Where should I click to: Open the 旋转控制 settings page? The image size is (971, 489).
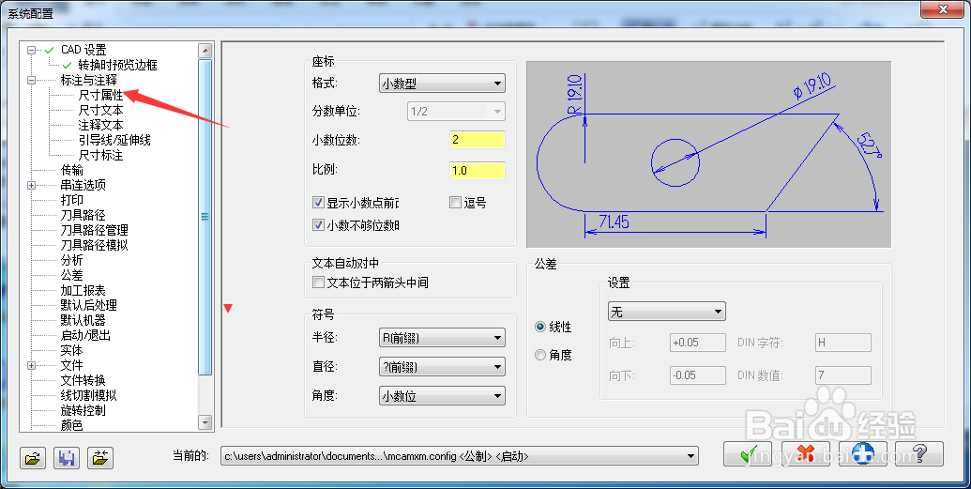pyautogui.click(x=83, y=410)
